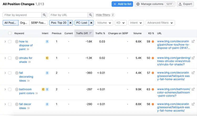Click the keyword filter search magnifier icon
Viewport: 197px width, 116px height.
[x=44, y=15]
